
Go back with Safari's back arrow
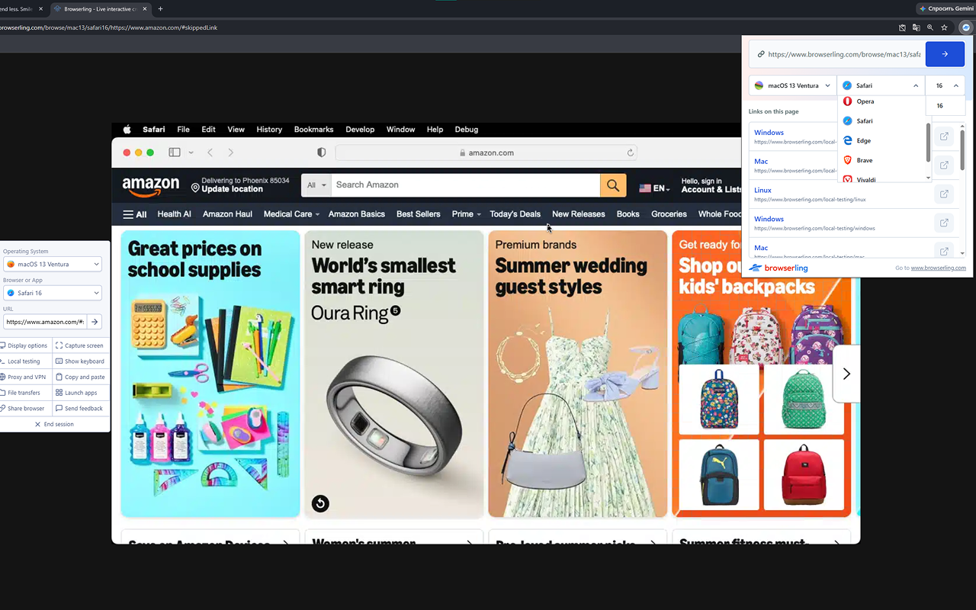coord(210,152)
